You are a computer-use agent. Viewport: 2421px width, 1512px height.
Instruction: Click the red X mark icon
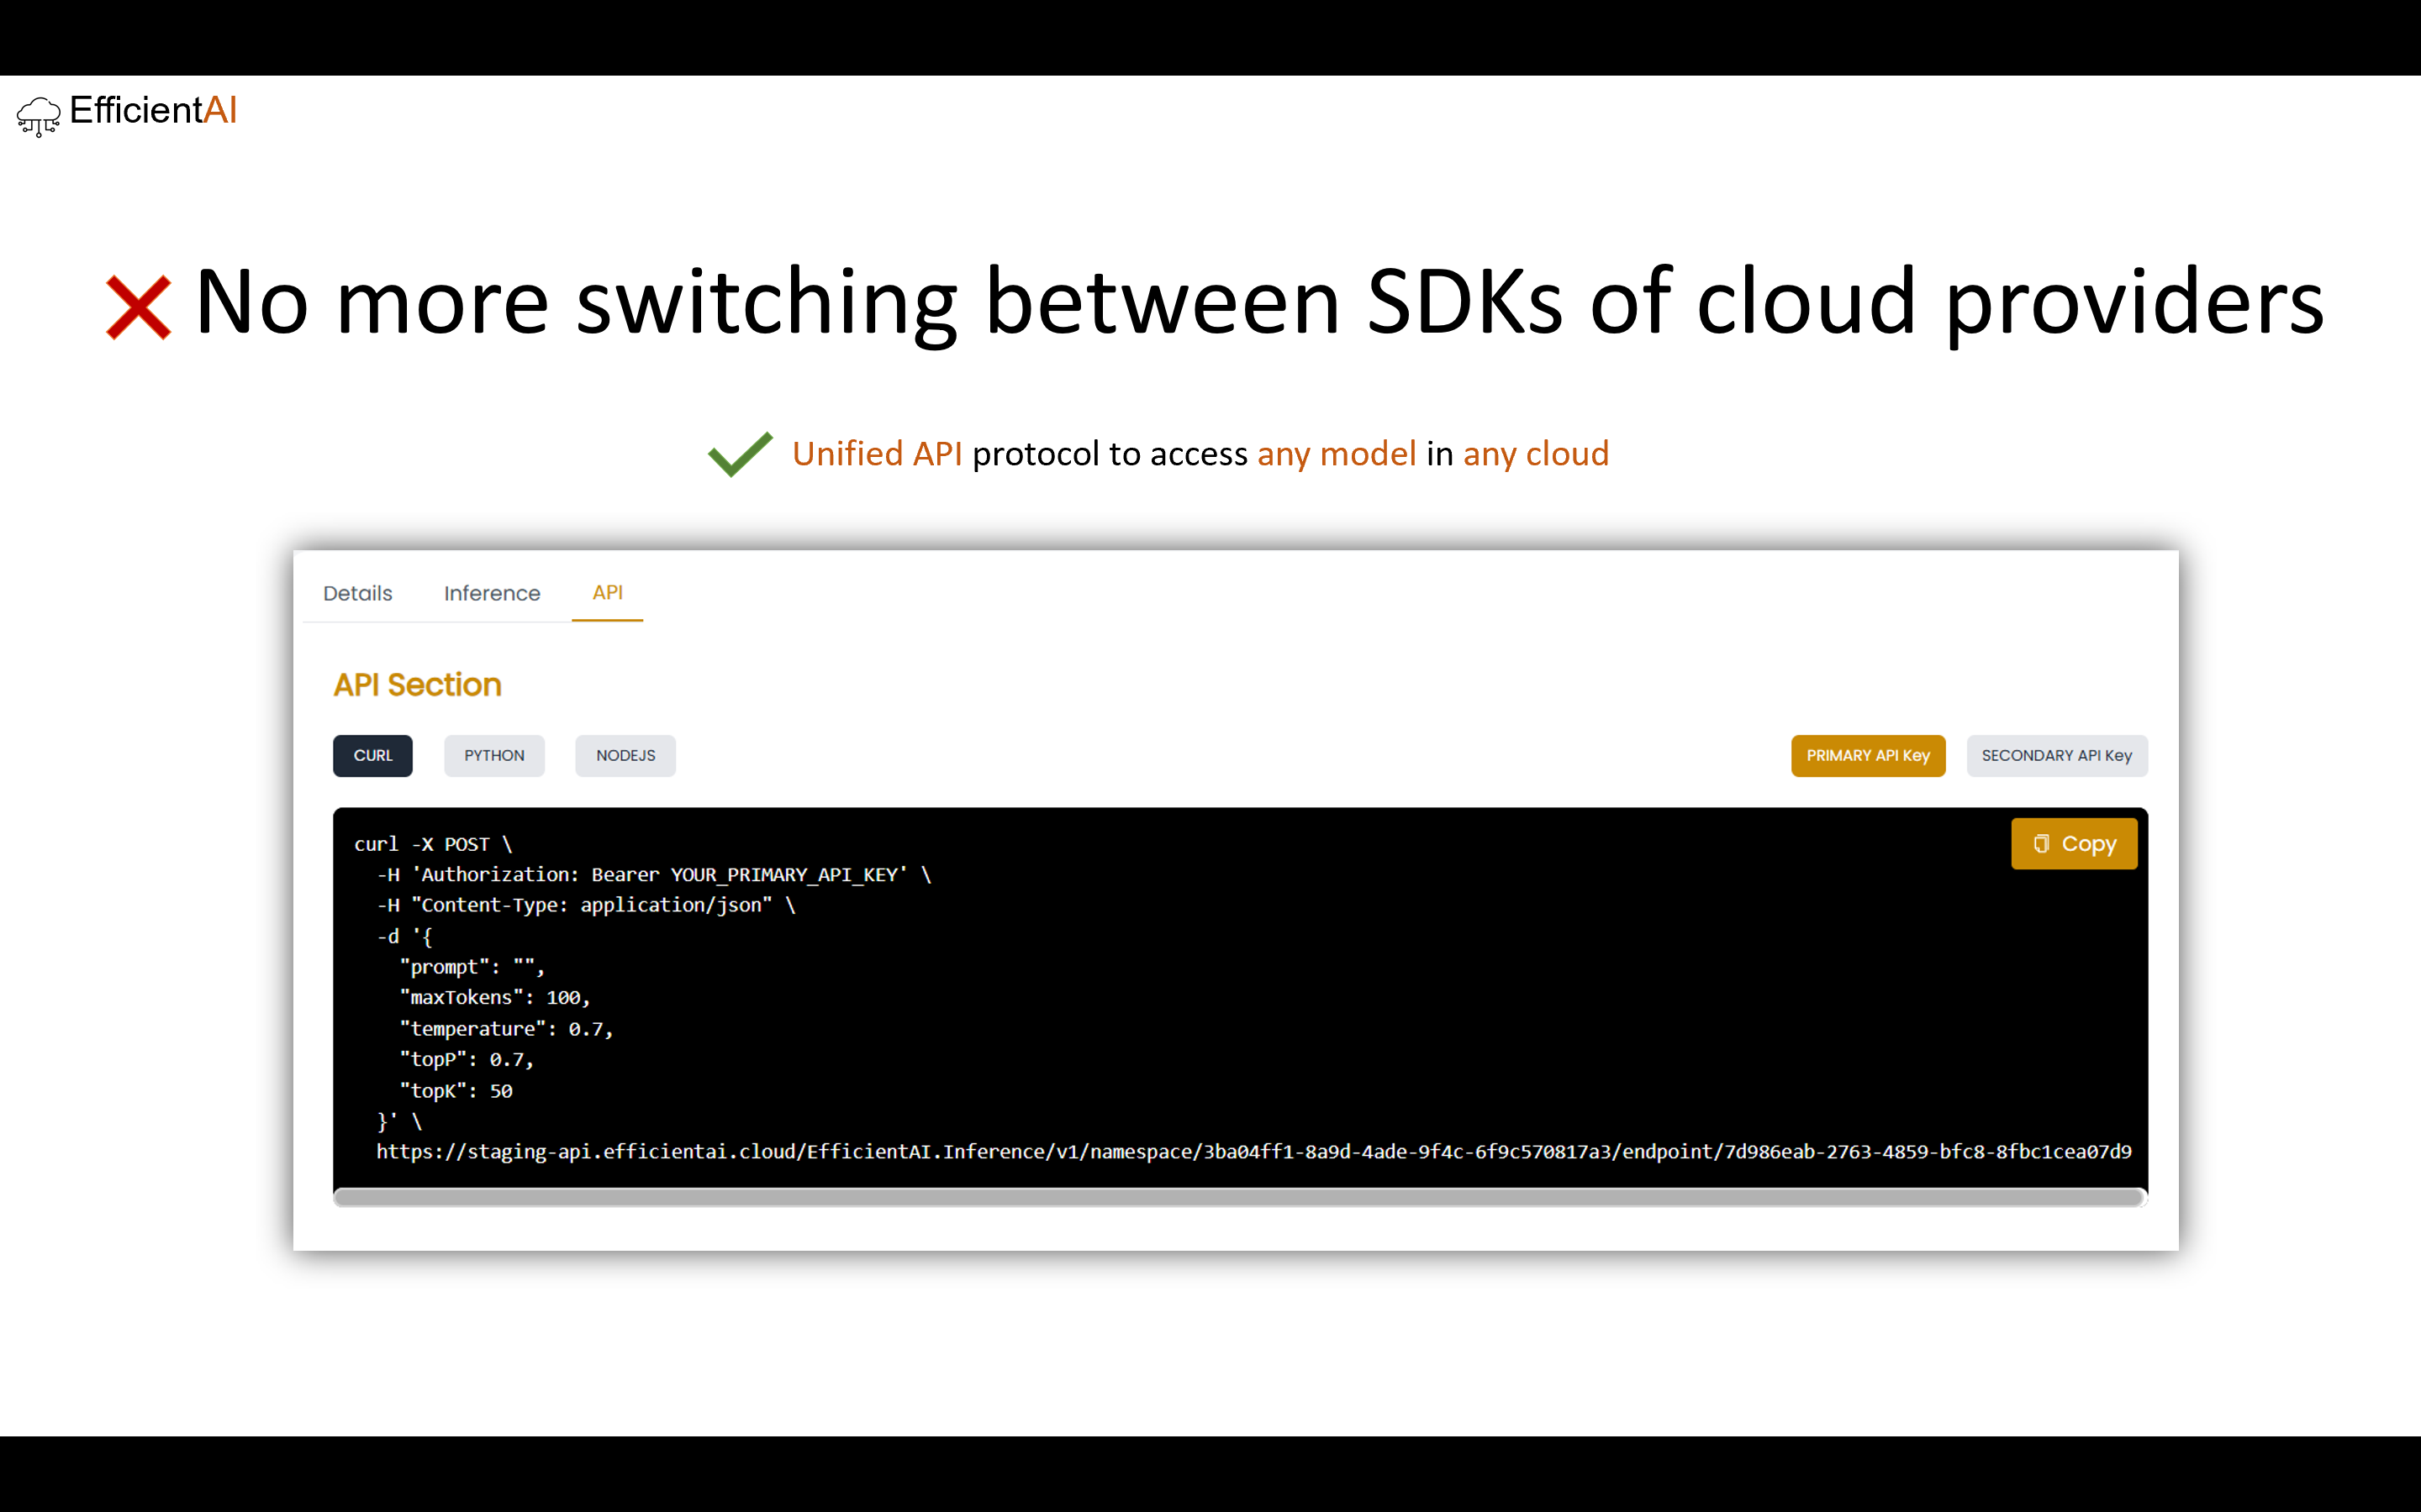pos(138,307)
